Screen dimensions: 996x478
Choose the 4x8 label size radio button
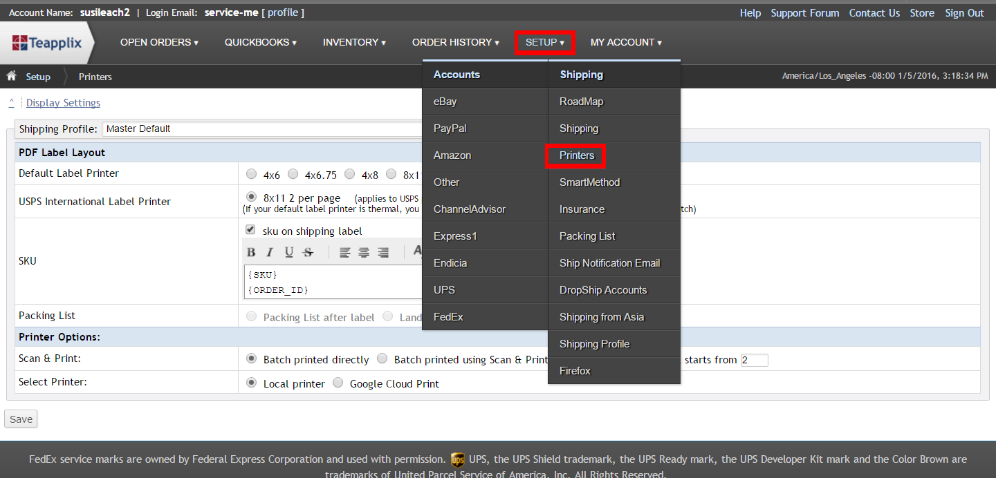(x=350, y=174)
